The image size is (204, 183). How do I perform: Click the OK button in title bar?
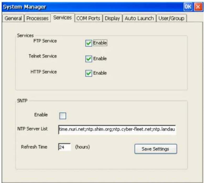[188, 7]
